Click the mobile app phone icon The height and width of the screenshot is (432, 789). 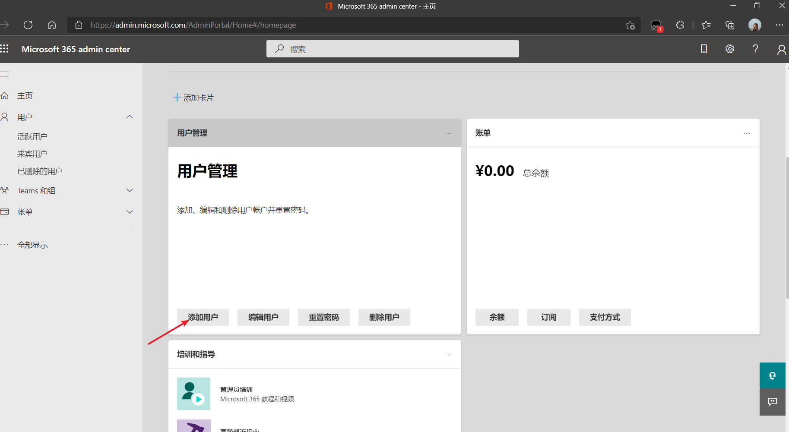tap(703, 49)
